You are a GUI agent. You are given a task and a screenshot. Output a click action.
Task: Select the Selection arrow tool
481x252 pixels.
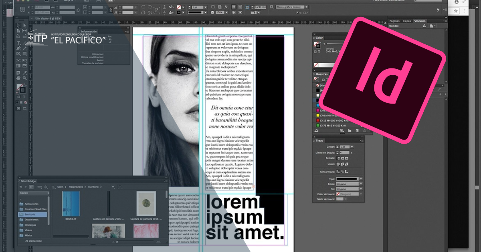tap(18, 26)
